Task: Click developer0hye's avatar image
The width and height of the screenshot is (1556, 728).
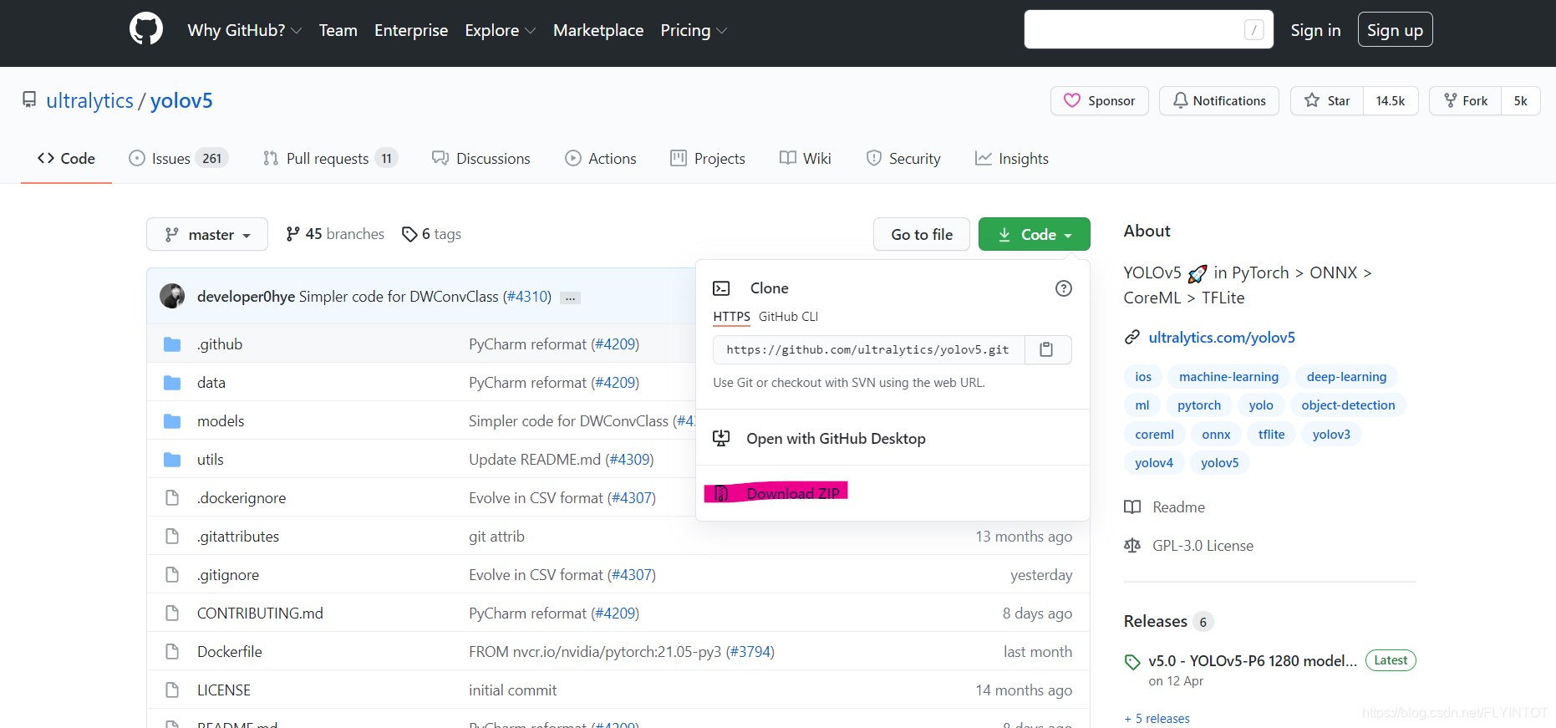Action: (172, 296)
